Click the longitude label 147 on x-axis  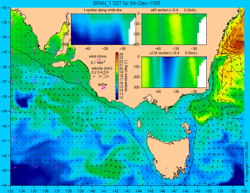coord(174,191)
